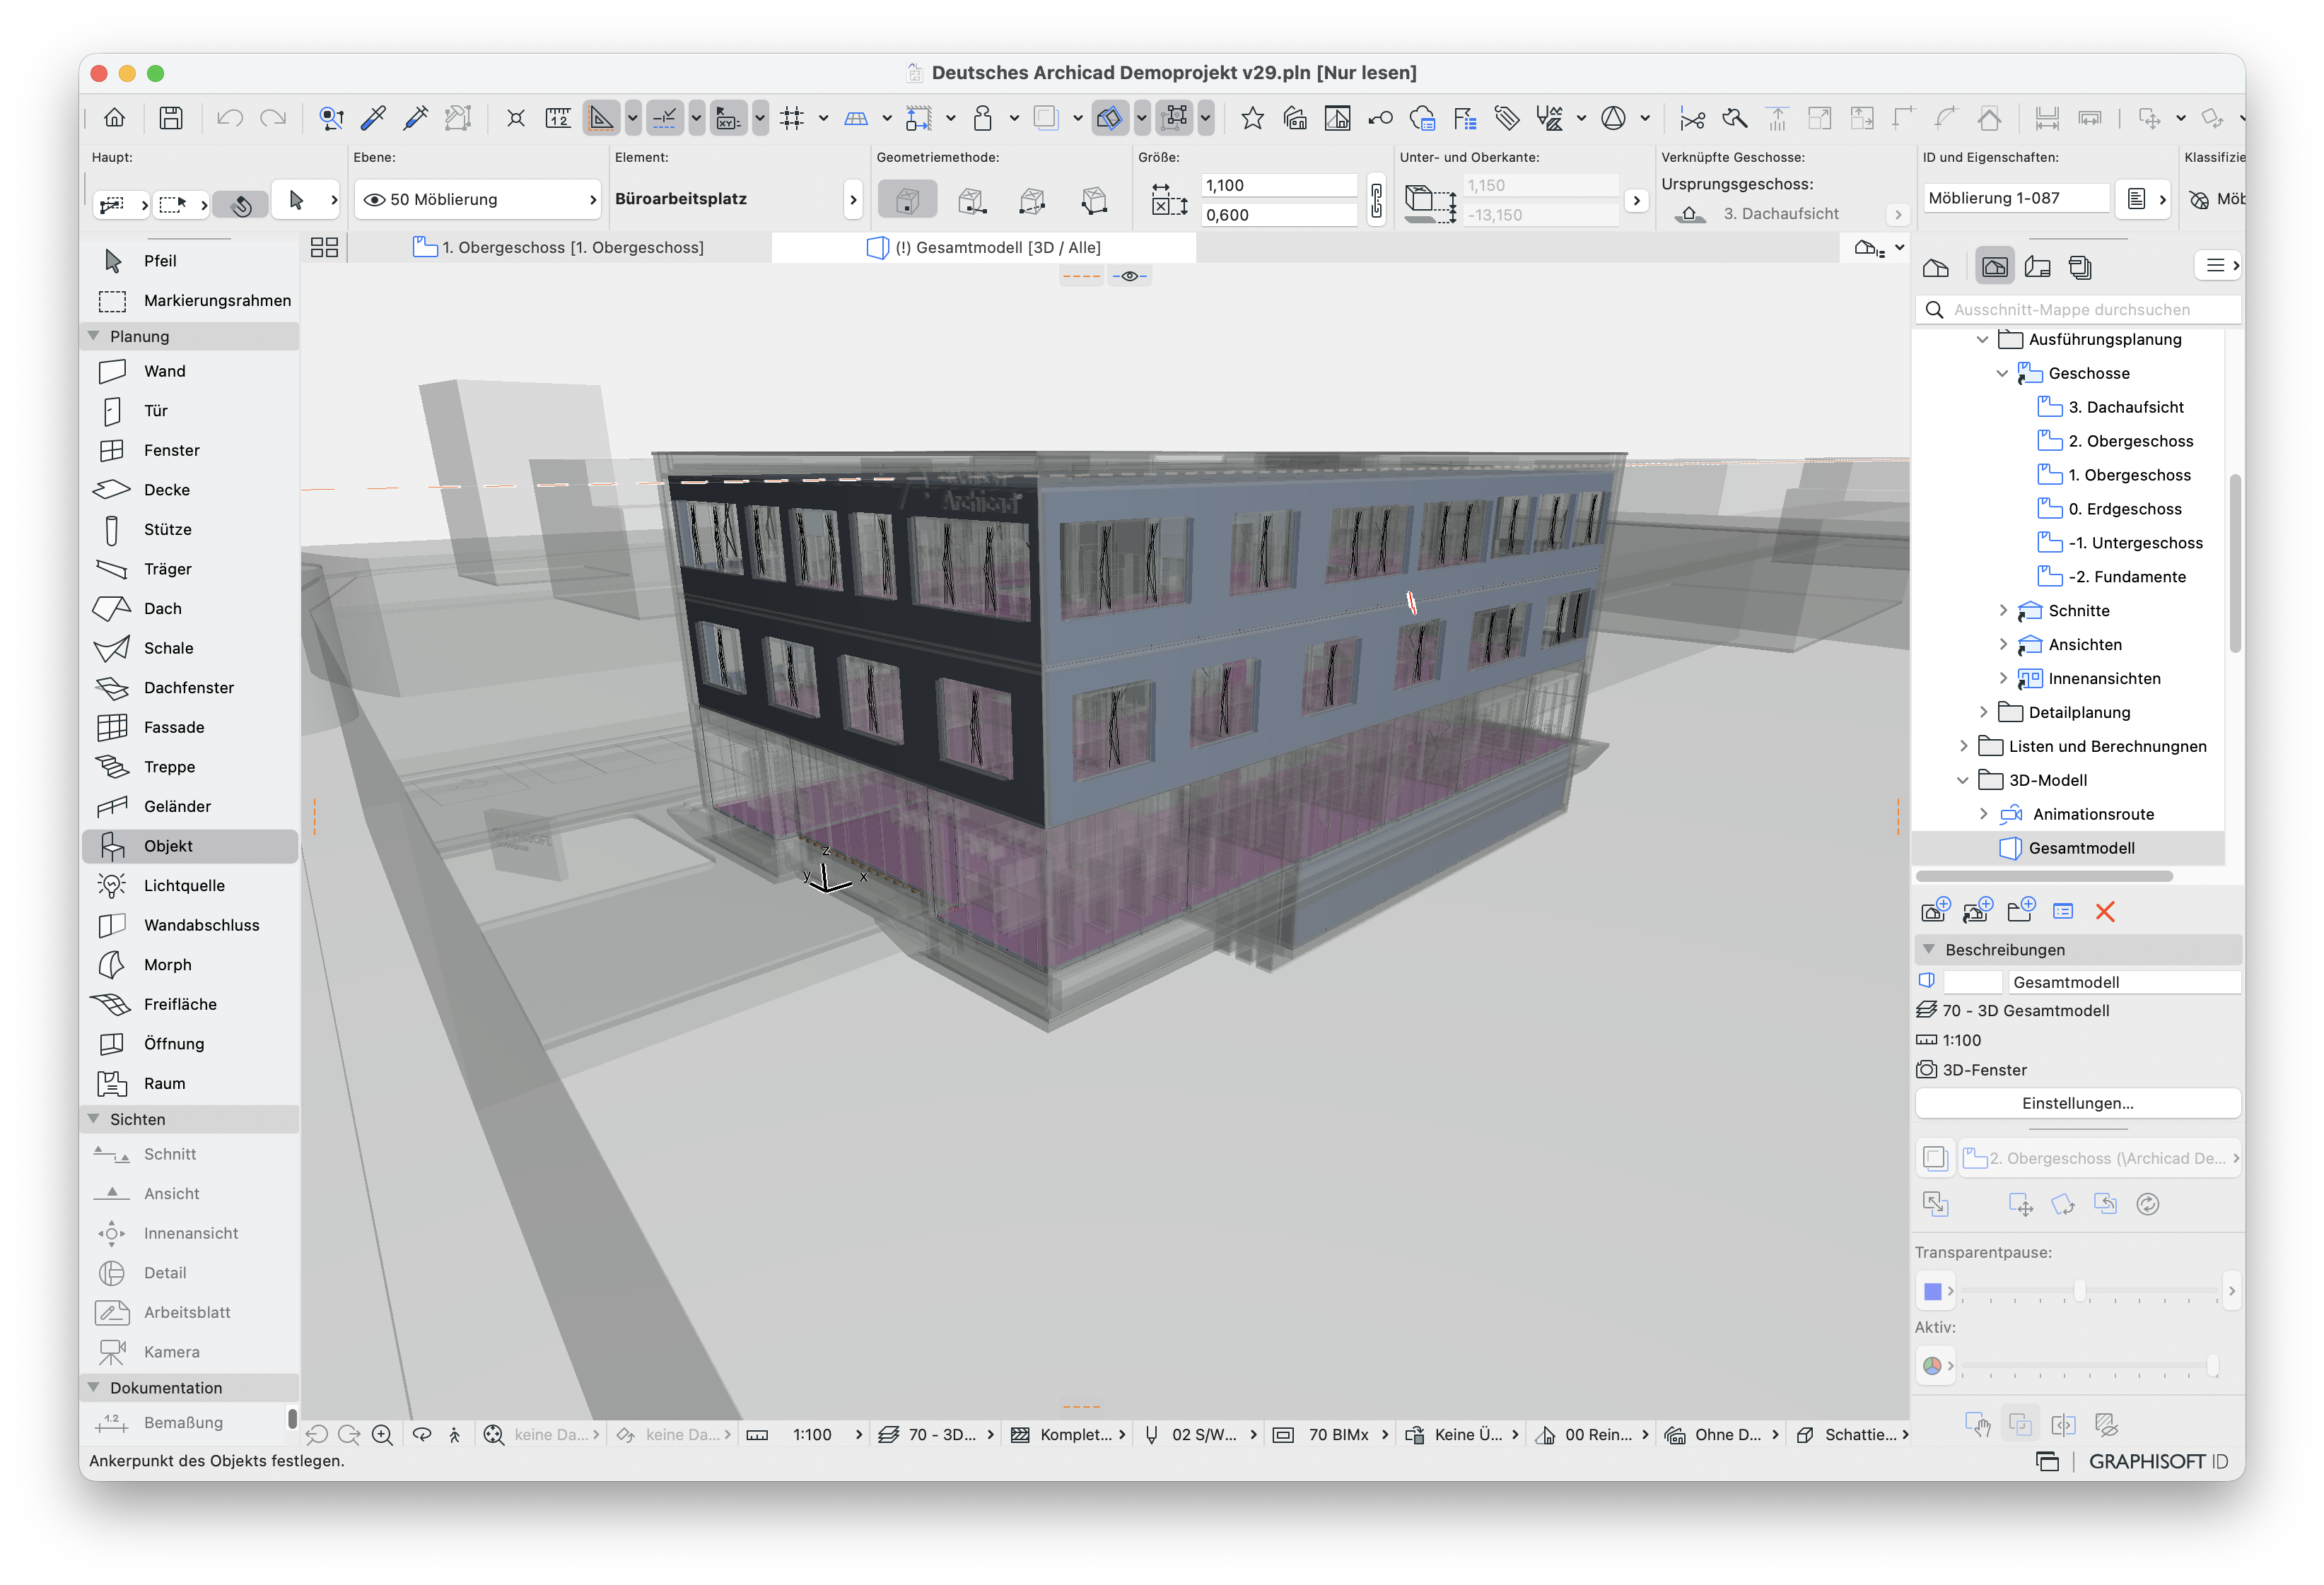Click the Einstellungen... button
This screenshot has width=2324, height=1585.
pos(2078,1103)
